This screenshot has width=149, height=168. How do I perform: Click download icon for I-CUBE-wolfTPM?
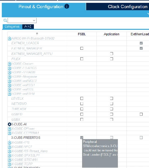[x=9, y=94]
